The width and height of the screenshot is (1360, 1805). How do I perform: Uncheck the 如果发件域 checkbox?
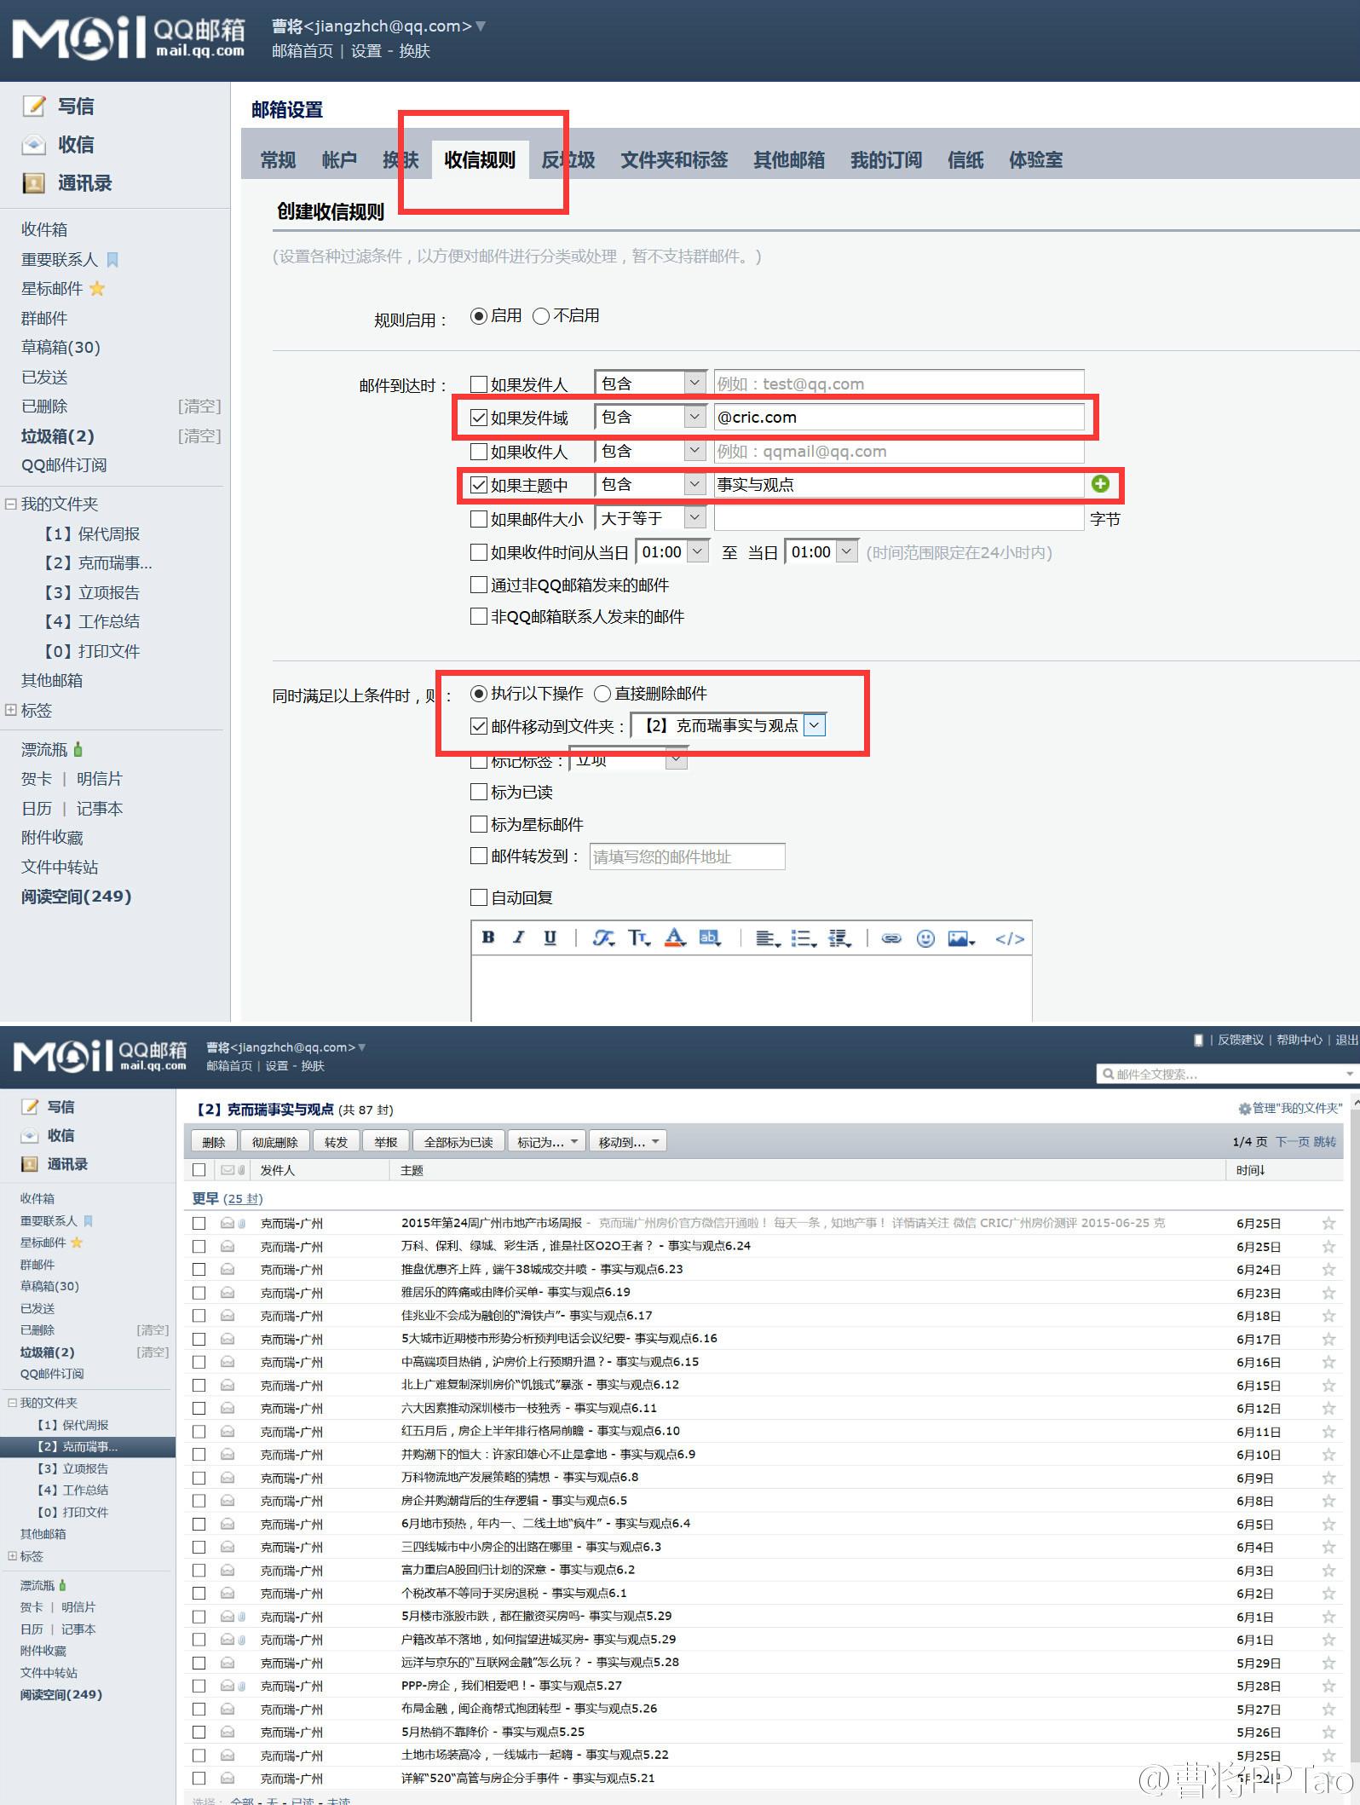click(x=479, y=418)
